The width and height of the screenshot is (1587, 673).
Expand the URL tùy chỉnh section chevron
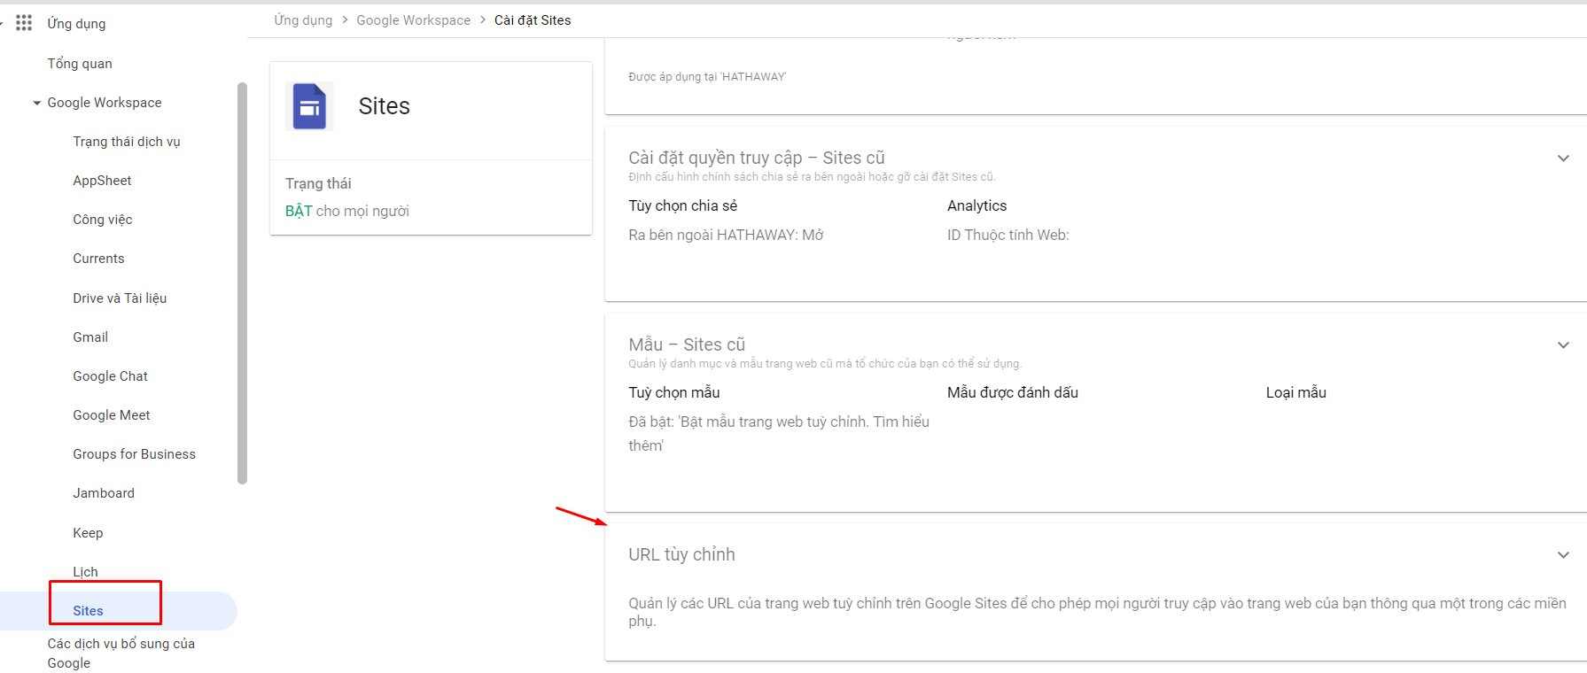[1563, 554]
